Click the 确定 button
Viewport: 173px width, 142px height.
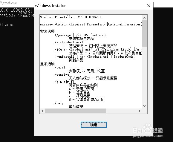coord(94,125)
